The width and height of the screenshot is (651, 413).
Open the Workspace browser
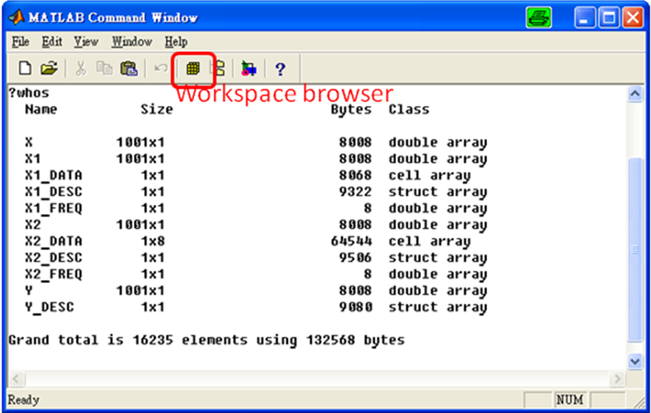pos(193,69)
